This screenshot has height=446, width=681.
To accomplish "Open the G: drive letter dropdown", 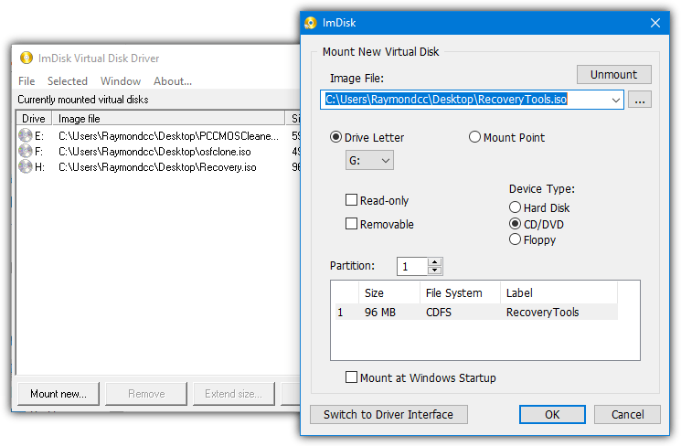I will (x=369, y=160).
